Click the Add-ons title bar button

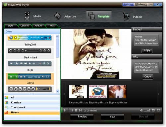[128, 5]
